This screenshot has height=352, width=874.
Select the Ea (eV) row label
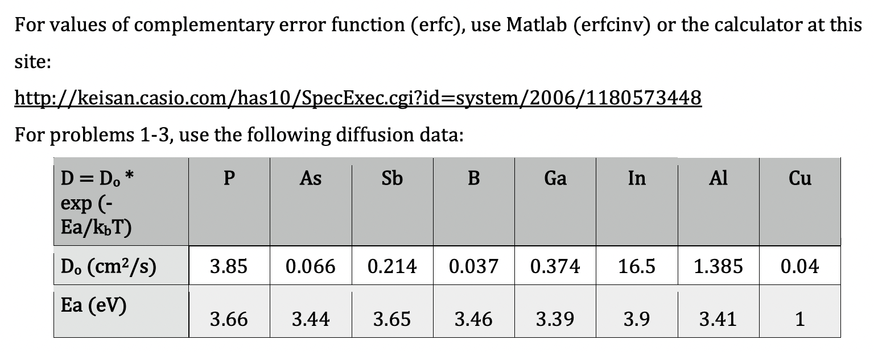pyautogui.click(x=93, y=306)
